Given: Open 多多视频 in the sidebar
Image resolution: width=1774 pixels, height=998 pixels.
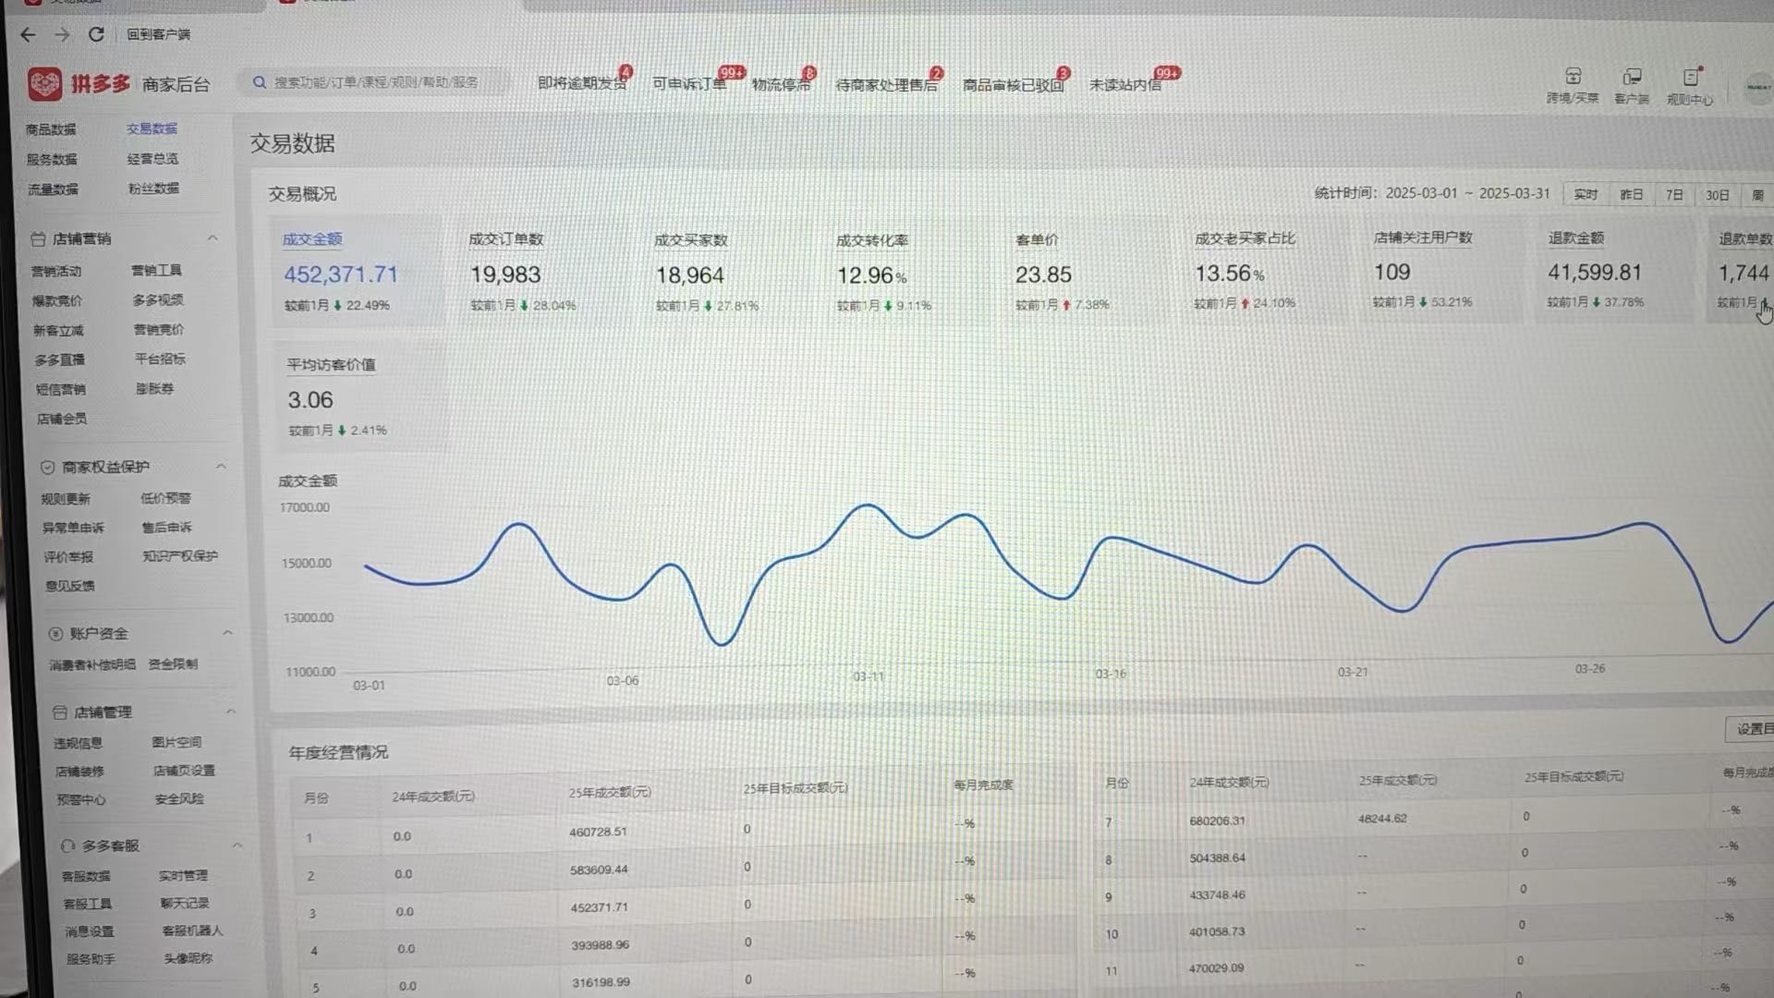Looking at the screenshot, I should tap(158, 300).
